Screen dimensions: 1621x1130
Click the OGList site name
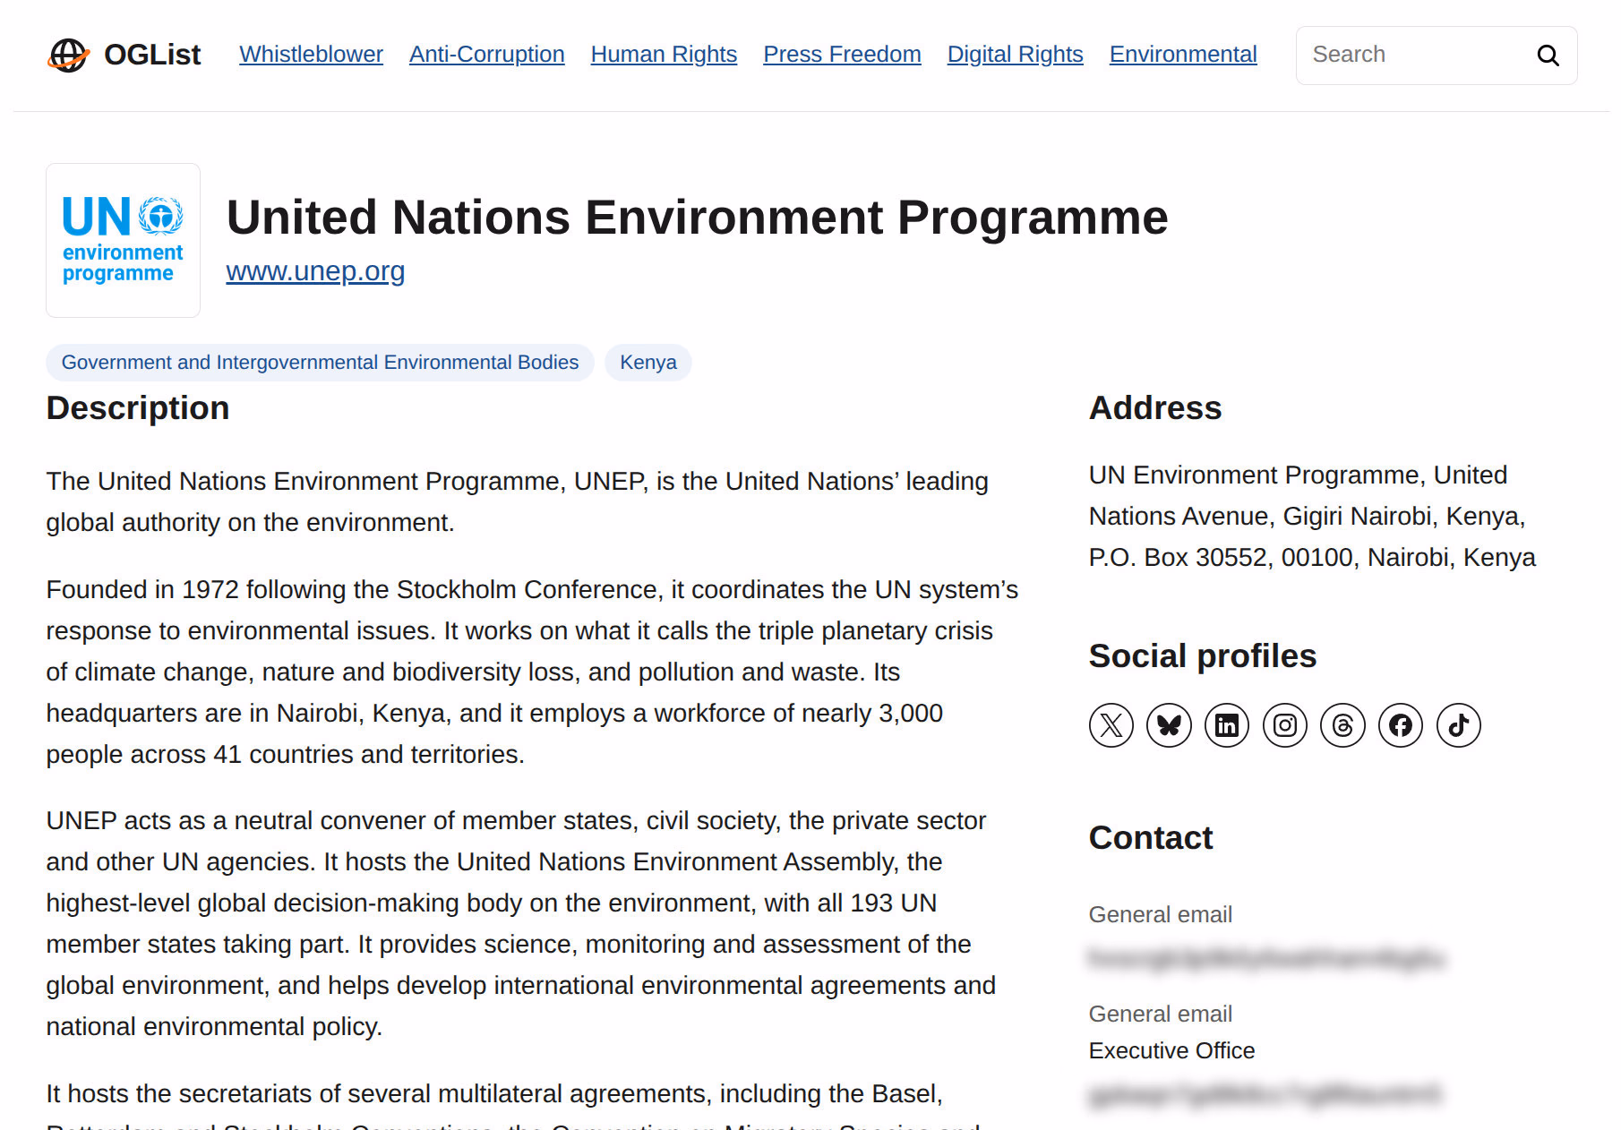click(x=152, y=55)
